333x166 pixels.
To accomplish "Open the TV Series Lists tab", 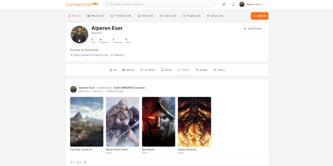I will point(121,16).
